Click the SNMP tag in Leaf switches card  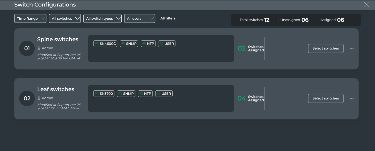click(126, 94)
